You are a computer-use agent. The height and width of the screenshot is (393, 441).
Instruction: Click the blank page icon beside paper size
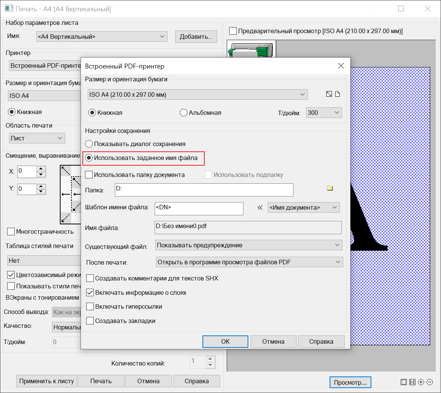point(338,94)
